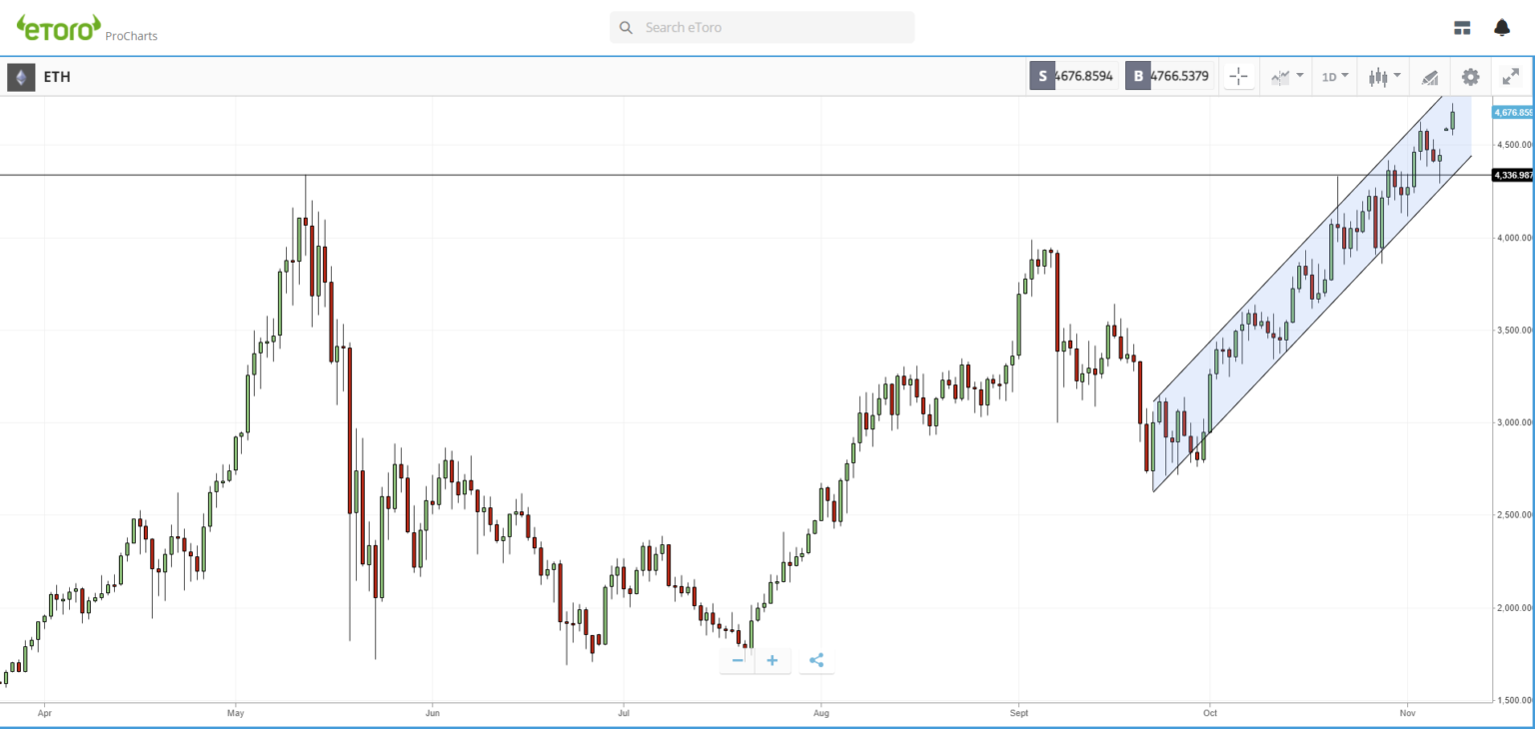Expand the 1D timeframe dropdown
Viewport: 1535px width, 729px height.
click(x=1335, y=77)
